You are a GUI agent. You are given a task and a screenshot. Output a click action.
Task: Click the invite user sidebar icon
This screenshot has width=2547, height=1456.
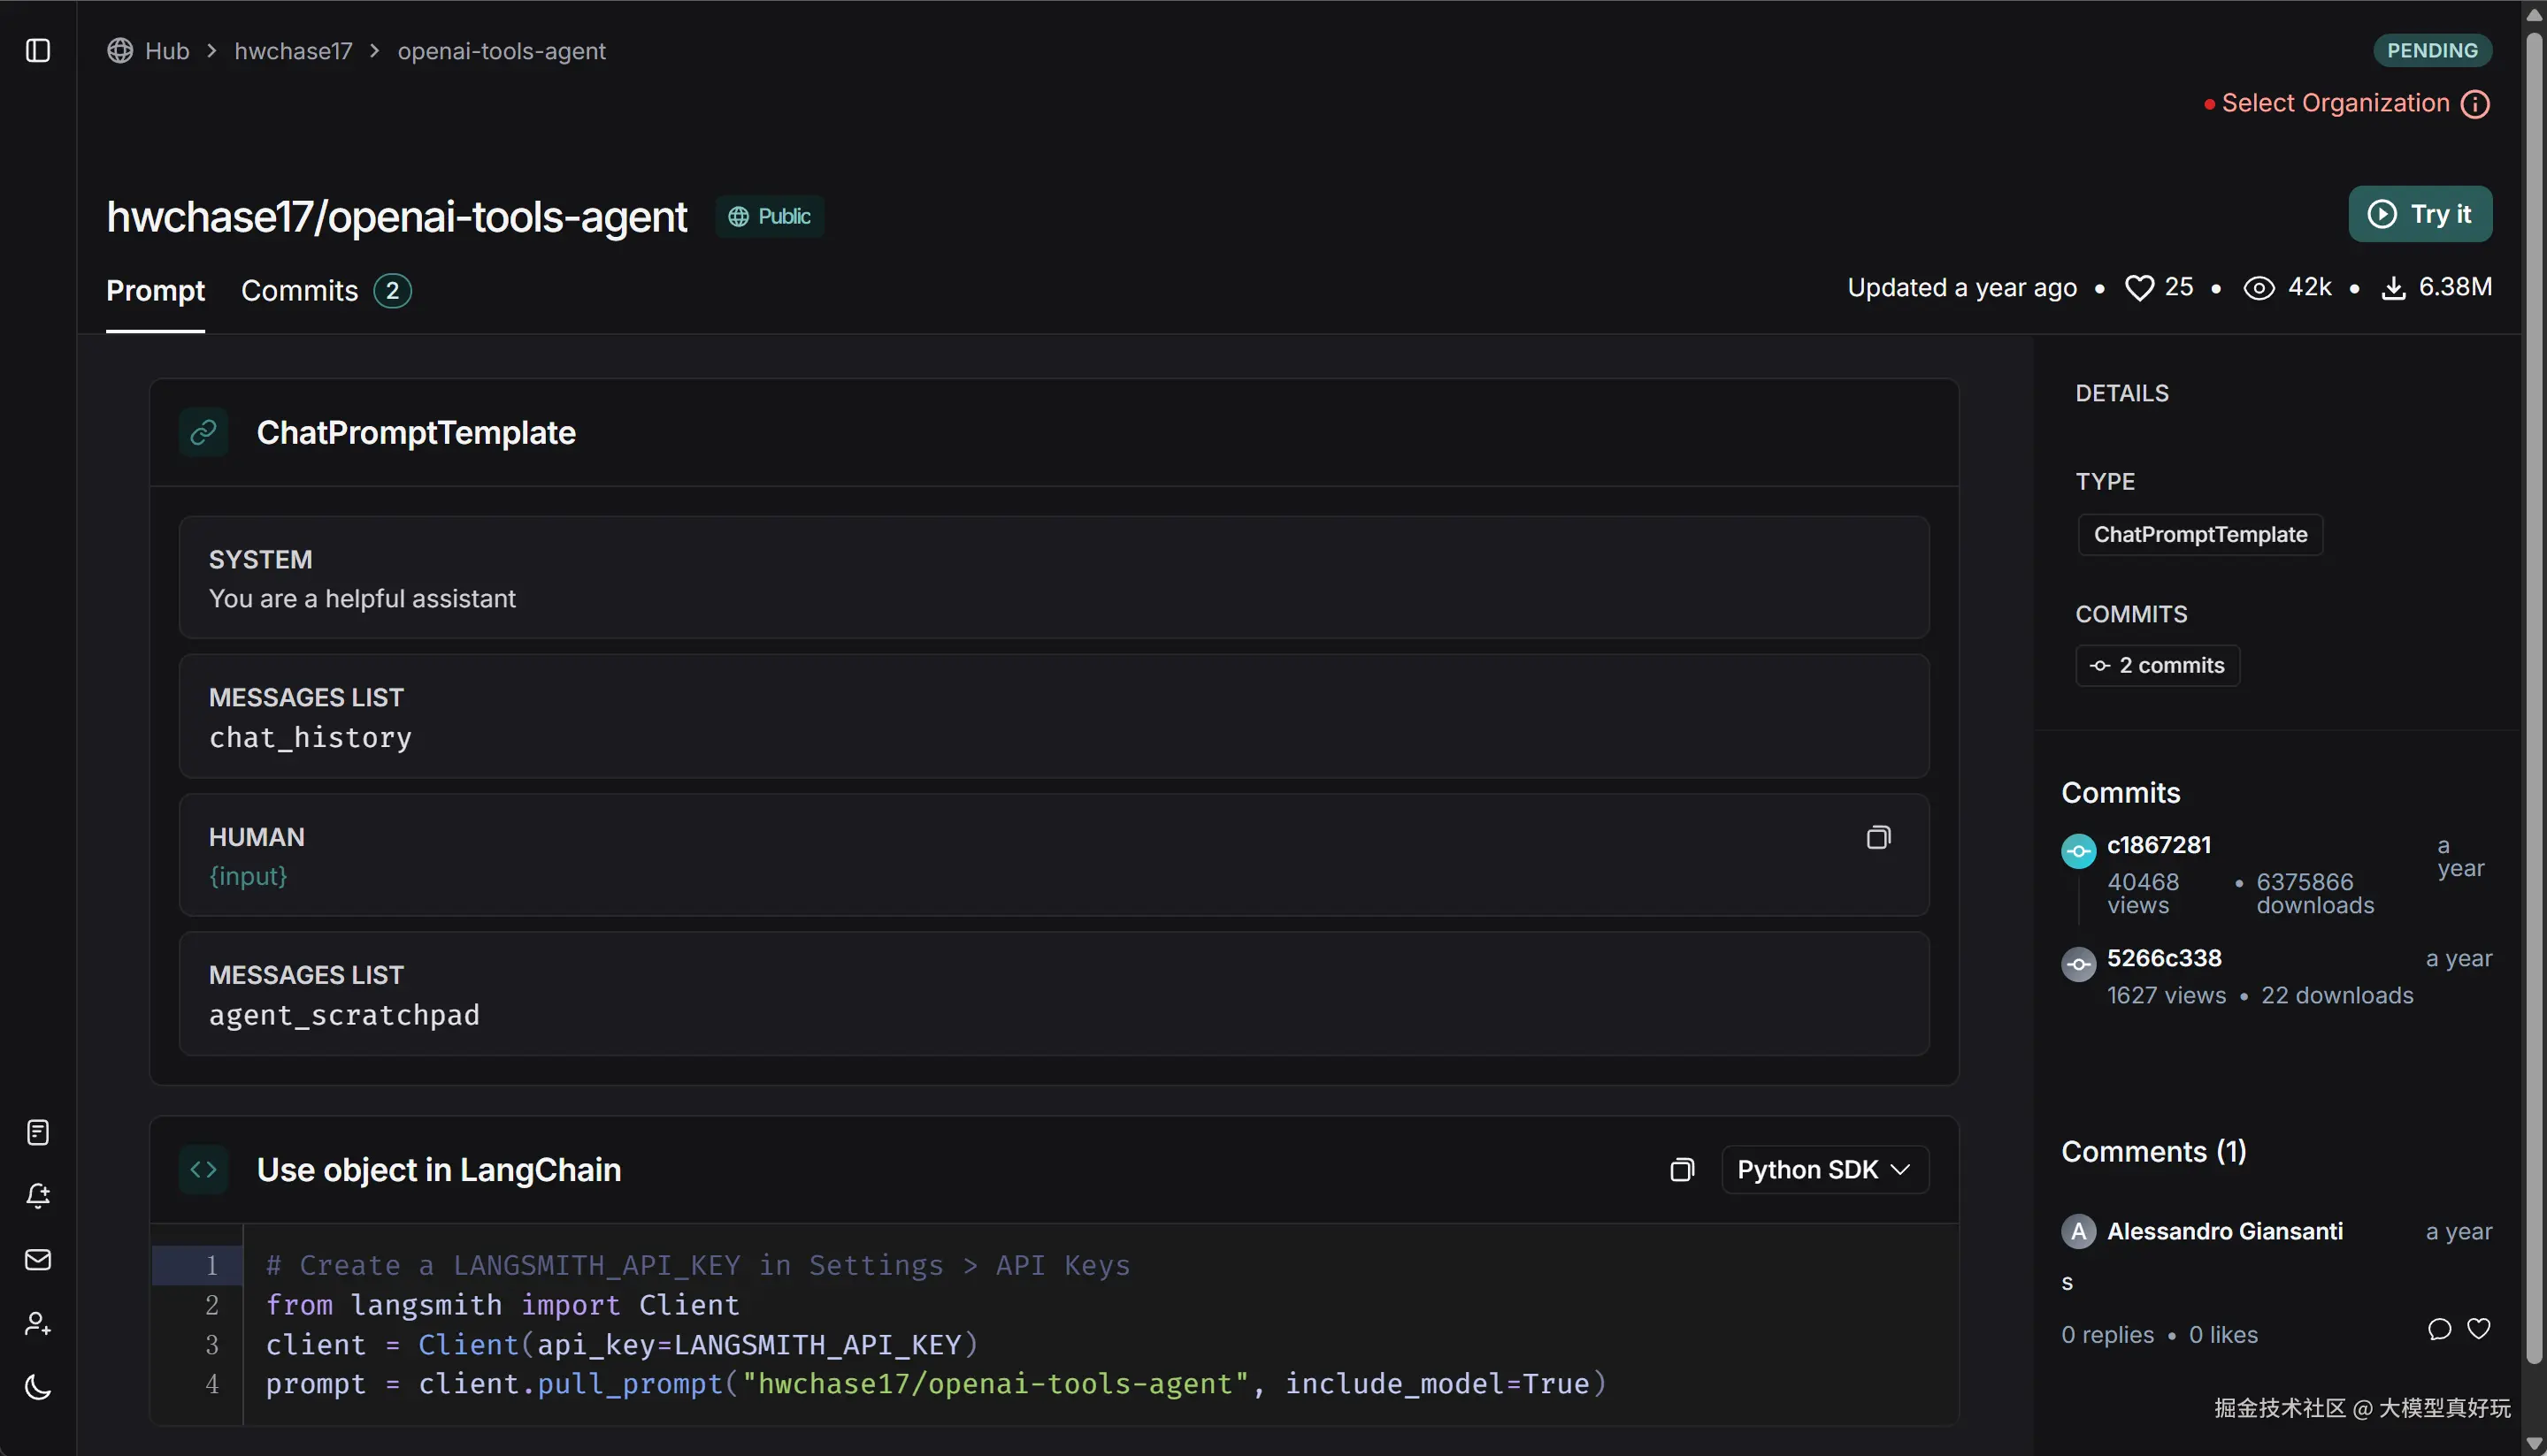coord(38,1324)
